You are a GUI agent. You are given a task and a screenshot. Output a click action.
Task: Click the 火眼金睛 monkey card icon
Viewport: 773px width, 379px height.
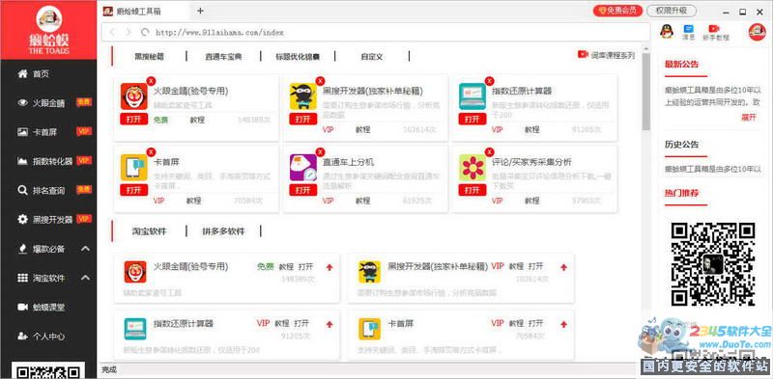coord(134,96)
